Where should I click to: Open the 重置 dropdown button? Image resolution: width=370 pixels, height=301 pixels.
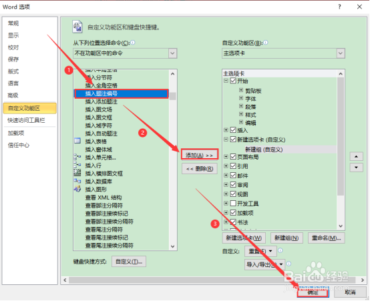point(260,251)
